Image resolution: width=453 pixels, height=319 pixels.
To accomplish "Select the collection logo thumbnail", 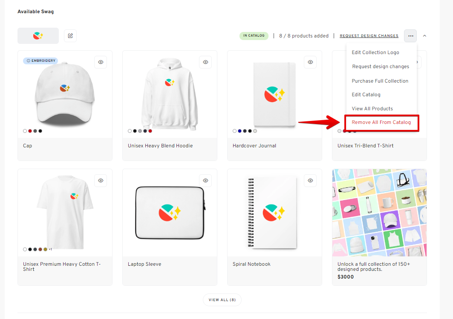I will [38, 36].
